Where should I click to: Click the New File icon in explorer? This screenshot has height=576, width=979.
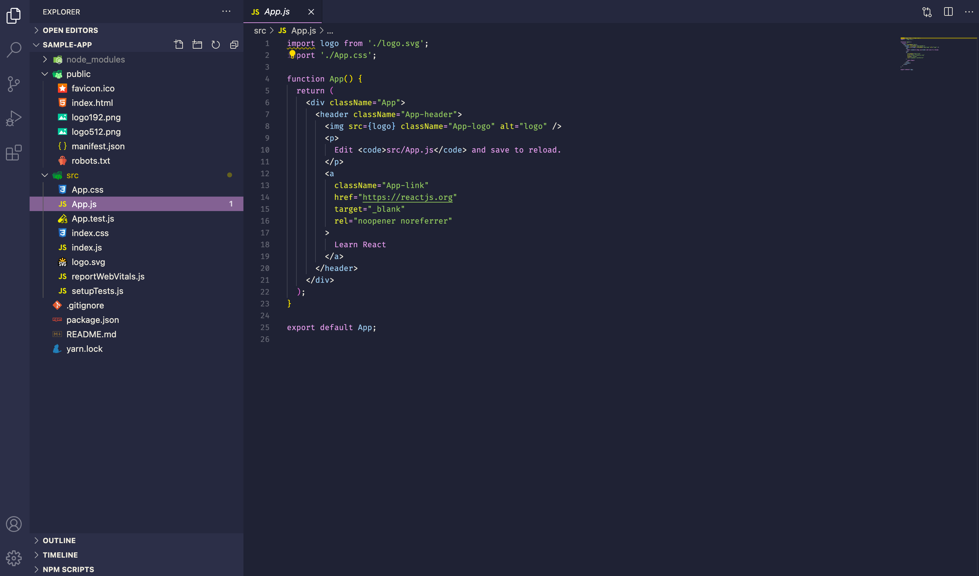(x=179, y=45)
